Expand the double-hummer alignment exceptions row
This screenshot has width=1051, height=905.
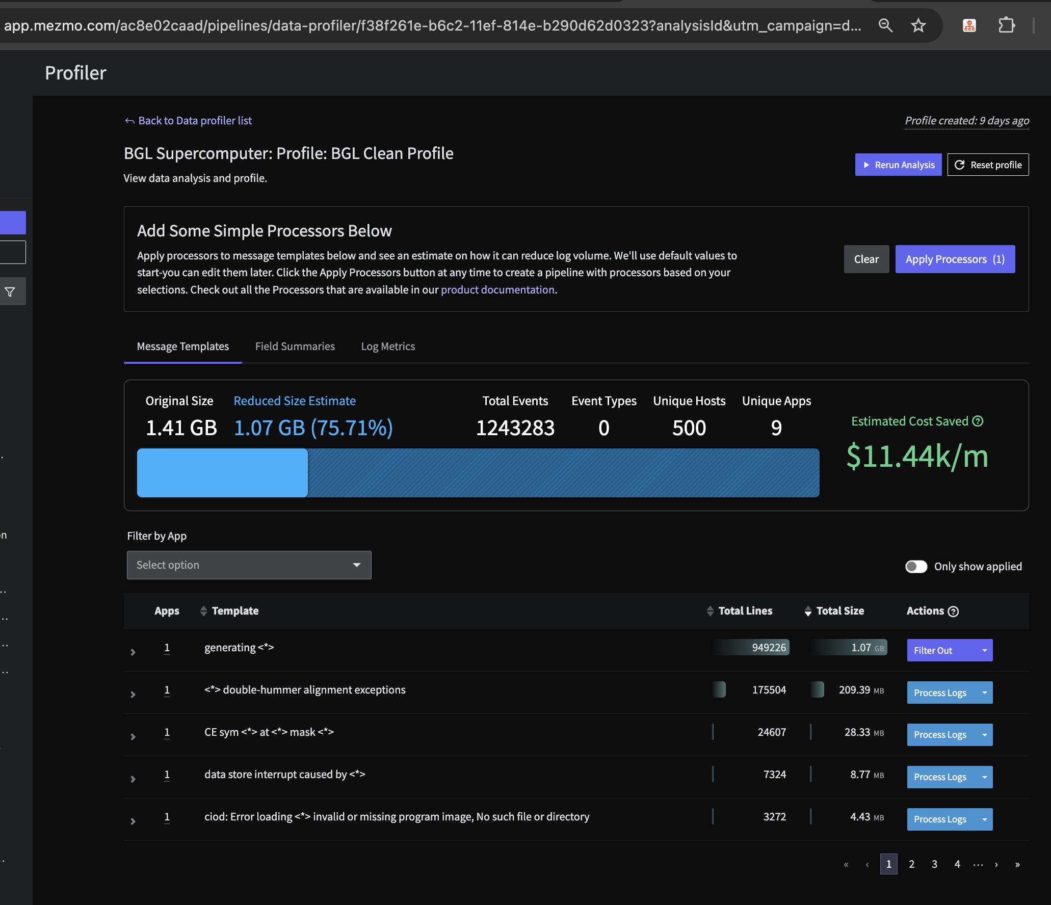[x=133, y=695]
